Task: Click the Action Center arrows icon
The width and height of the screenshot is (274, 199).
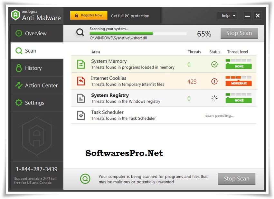Action: pos(19,85)
